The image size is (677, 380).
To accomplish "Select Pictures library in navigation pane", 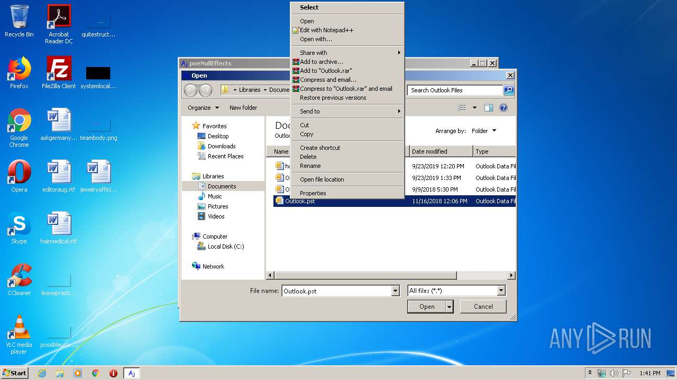I will tap(218, 206).
